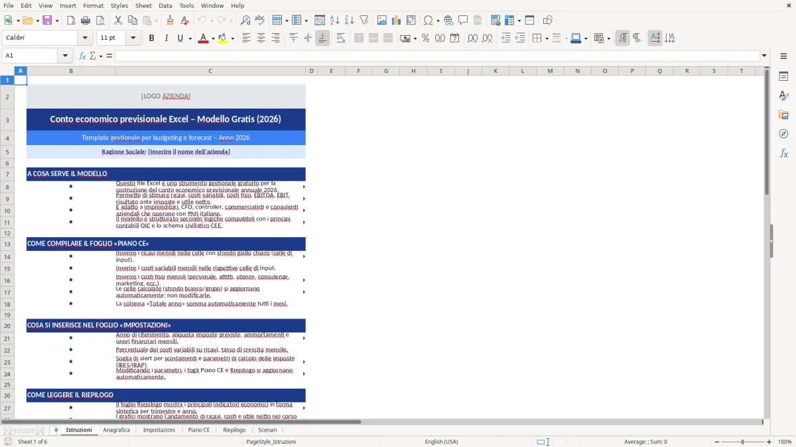Sort descending Z to A
This screenshot has width=796, height=447.
click(349, 21)
